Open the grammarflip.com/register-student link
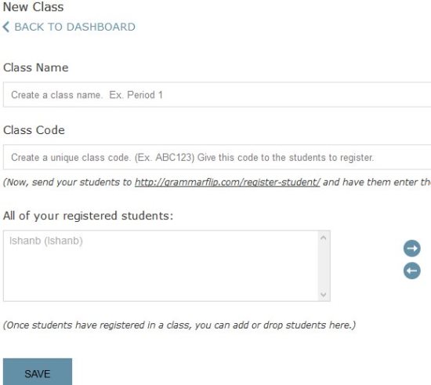 [x=227, y=182]
